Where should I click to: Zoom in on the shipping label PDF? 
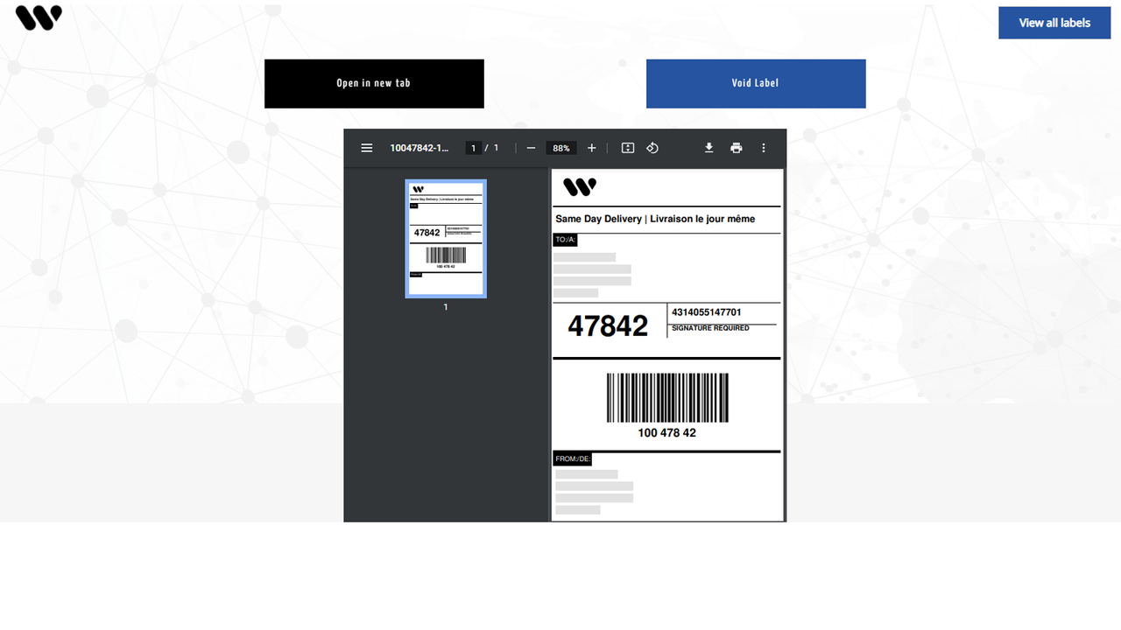(x=591, y=148)
